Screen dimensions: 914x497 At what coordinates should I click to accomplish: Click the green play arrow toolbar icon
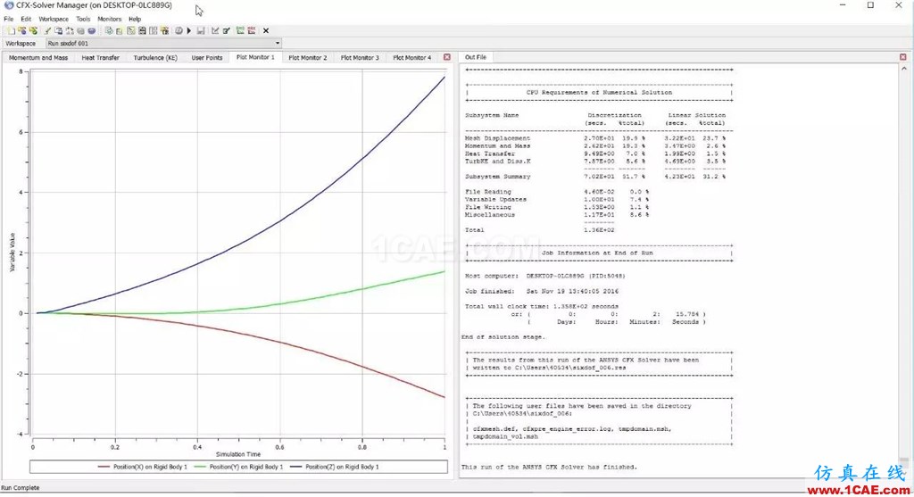tap(189, 30)
